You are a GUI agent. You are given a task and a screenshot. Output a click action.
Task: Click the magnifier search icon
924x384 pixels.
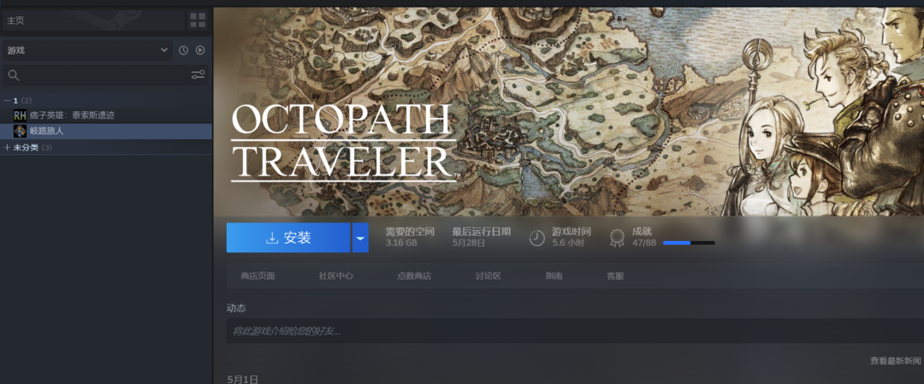pyautogui.click(x=14, y=75)
